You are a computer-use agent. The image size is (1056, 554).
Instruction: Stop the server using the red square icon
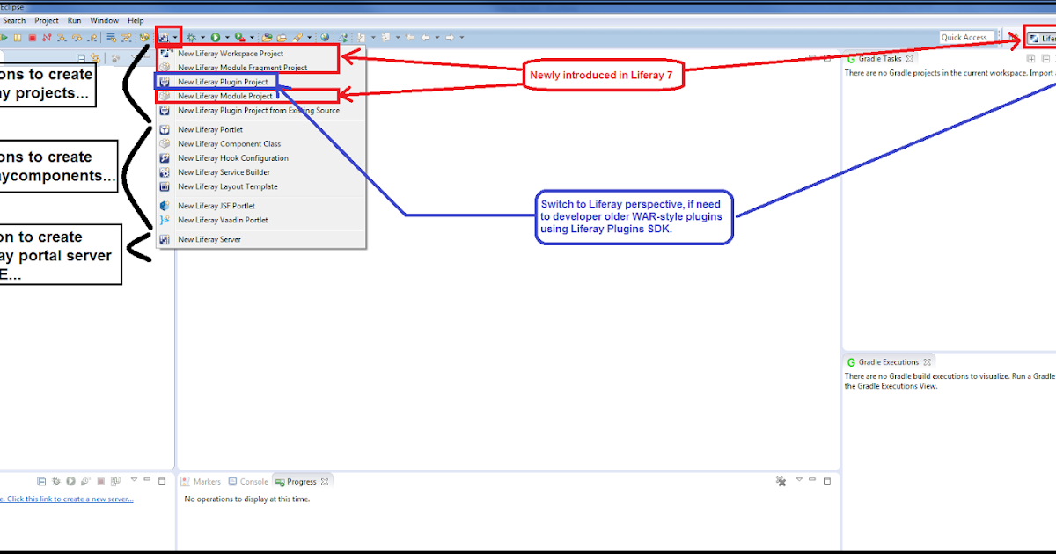point(101,481)
